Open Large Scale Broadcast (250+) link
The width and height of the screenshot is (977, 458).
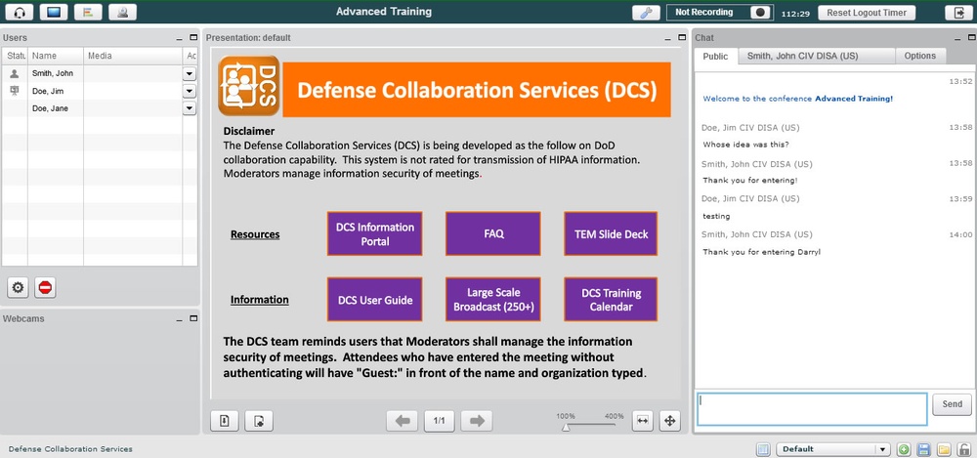click(x=492, y=300)
